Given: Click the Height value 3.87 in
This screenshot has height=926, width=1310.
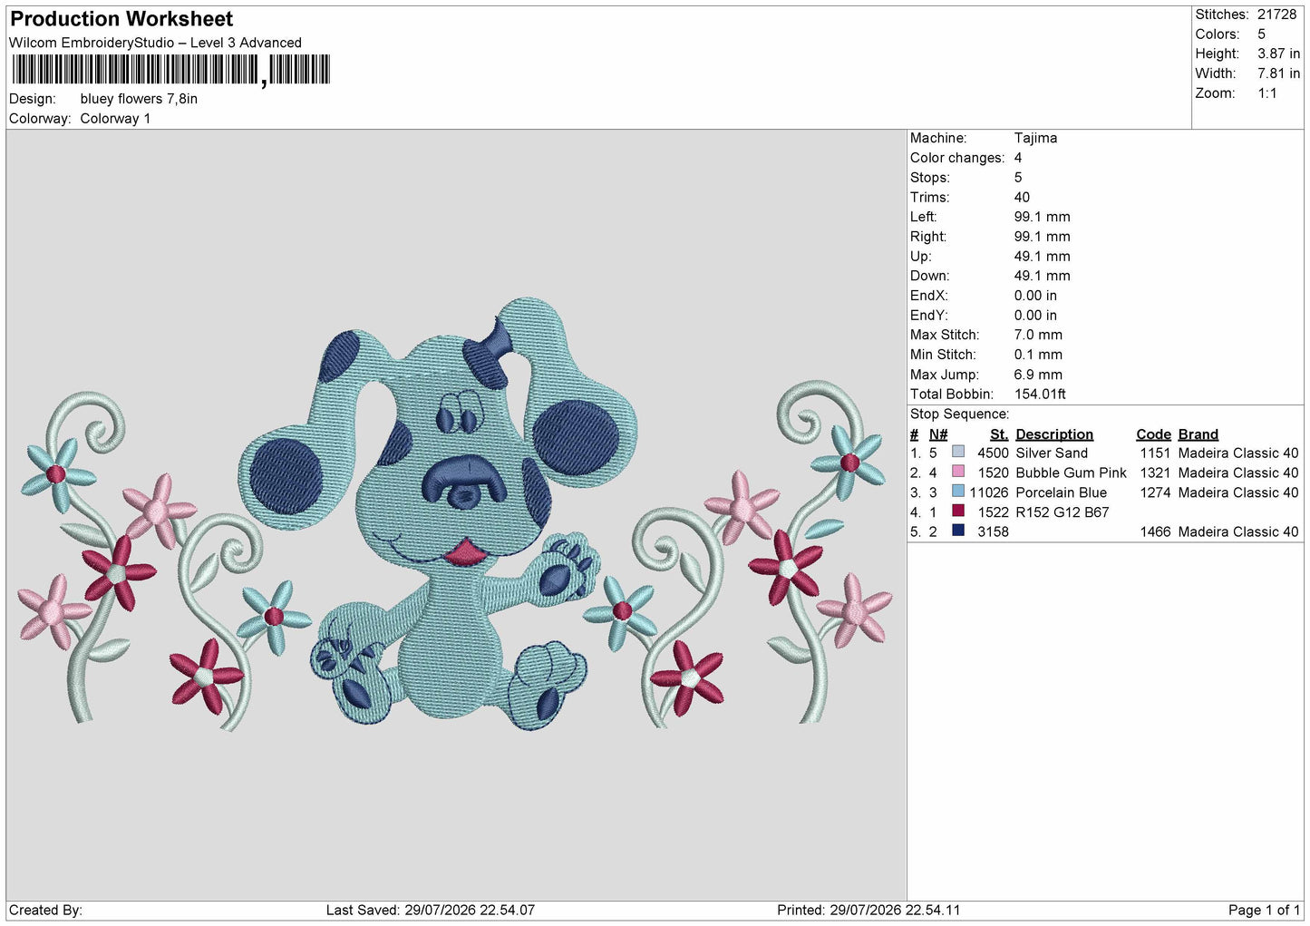Looking at the screenshot, I should tap(1278, 54).
